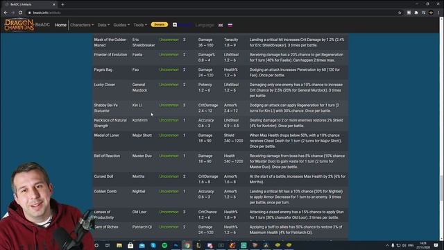Viewport: 444px width, 250px height.
Task: Click character name 'Nightiel'
Action: pos(139,192)
